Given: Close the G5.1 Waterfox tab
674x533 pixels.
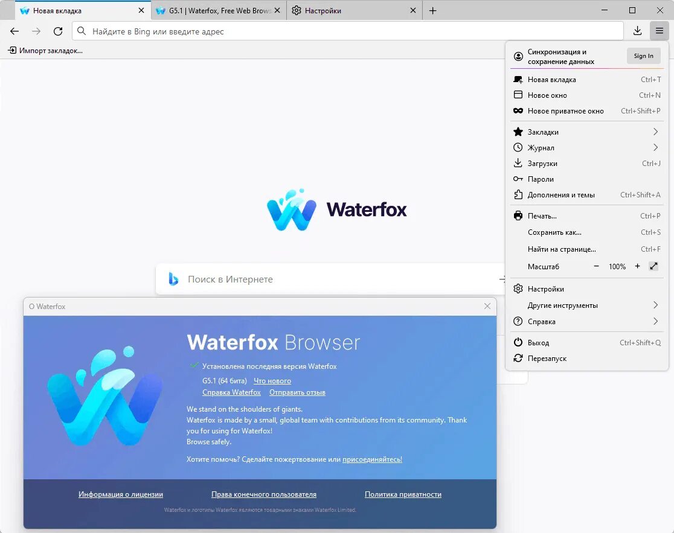Looking at the screenshot, I should coord(277,10).
